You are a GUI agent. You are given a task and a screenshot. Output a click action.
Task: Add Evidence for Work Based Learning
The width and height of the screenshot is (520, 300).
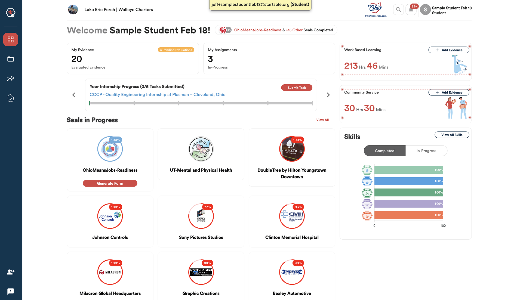coord(449,50)
